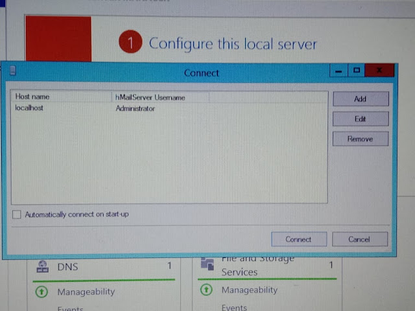Click File and Storage Services icon
The image size is (415, 311).
tap(207, 264)
